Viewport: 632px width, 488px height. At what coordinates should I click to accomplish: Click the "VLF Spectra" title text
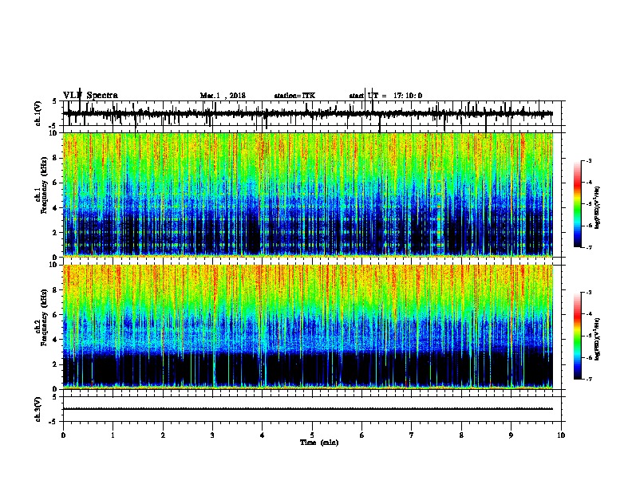point(90,96)
